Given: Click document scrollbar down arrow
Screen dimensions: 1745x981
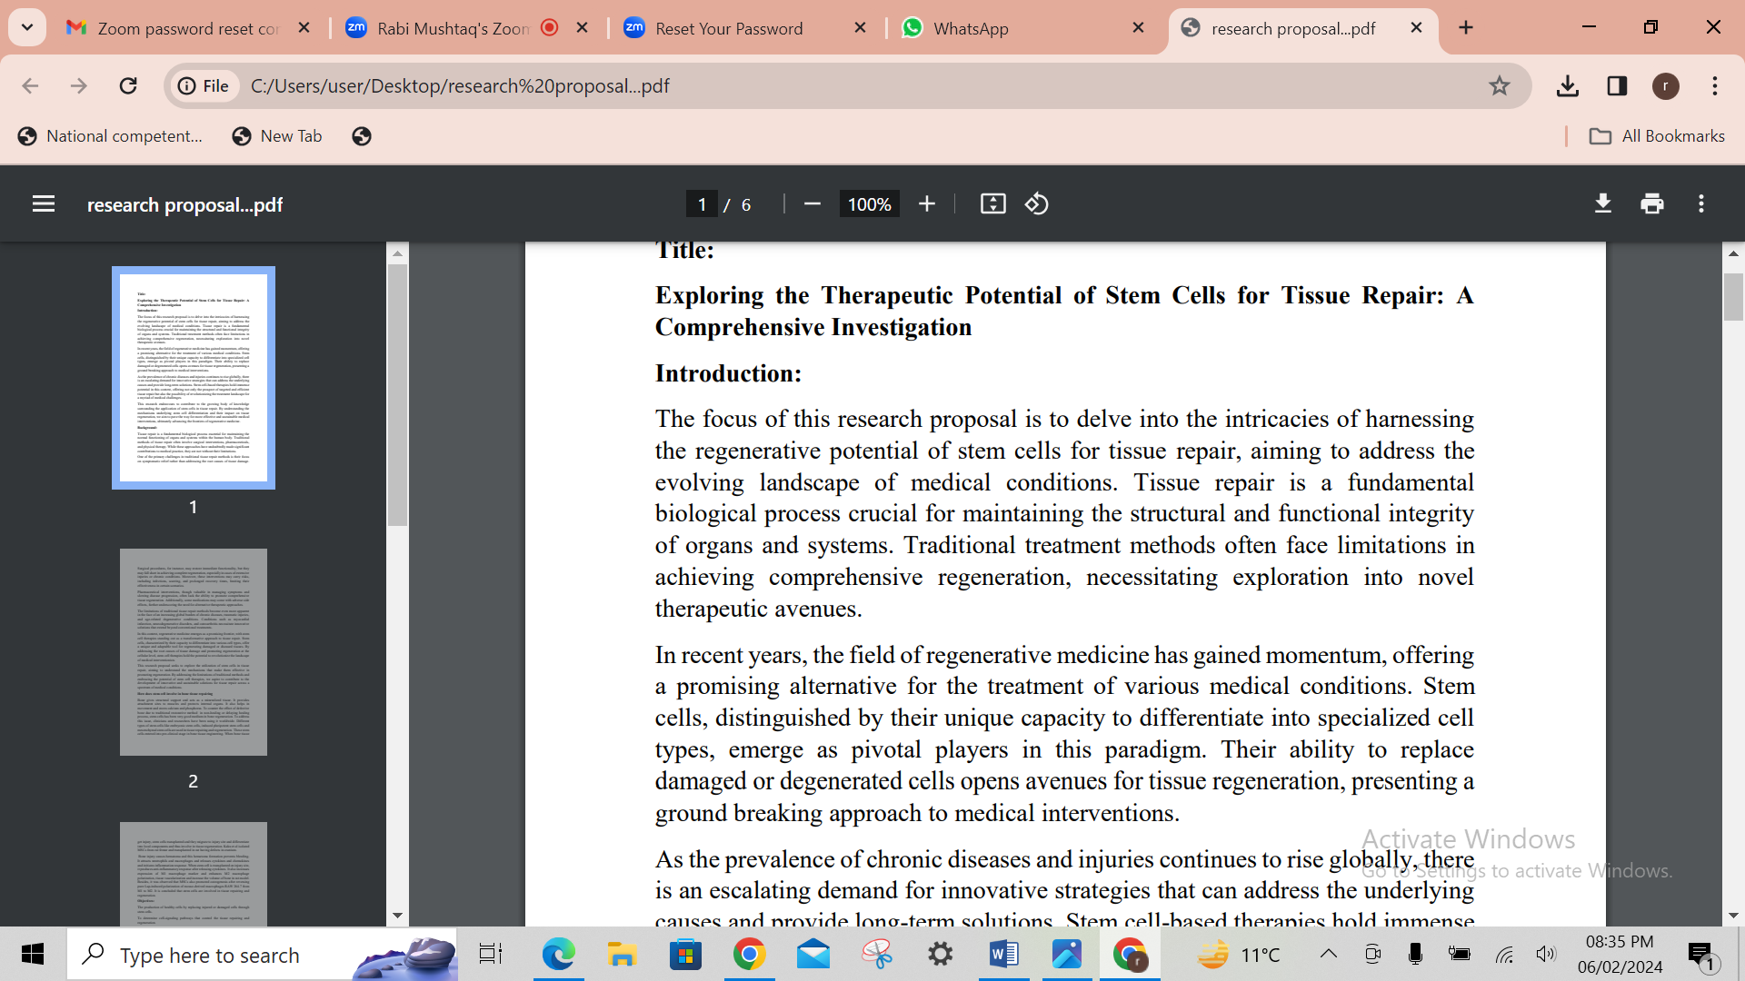Looking at the screenshot, I should coord(1733,916).
